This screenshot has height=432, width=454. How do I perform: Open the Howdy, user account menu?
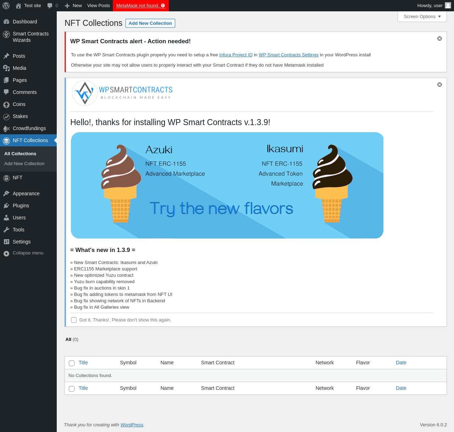point(430,6)
